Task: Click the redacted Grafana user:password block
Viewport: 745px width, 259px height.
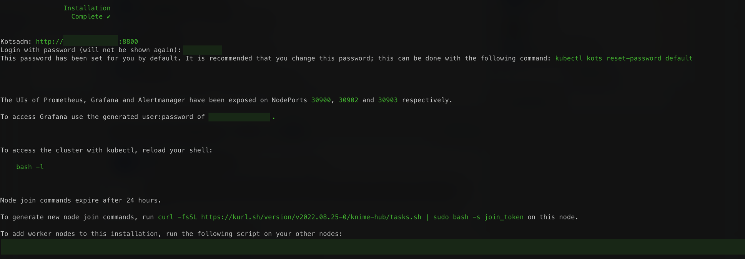Action: (x=239, y=117)
